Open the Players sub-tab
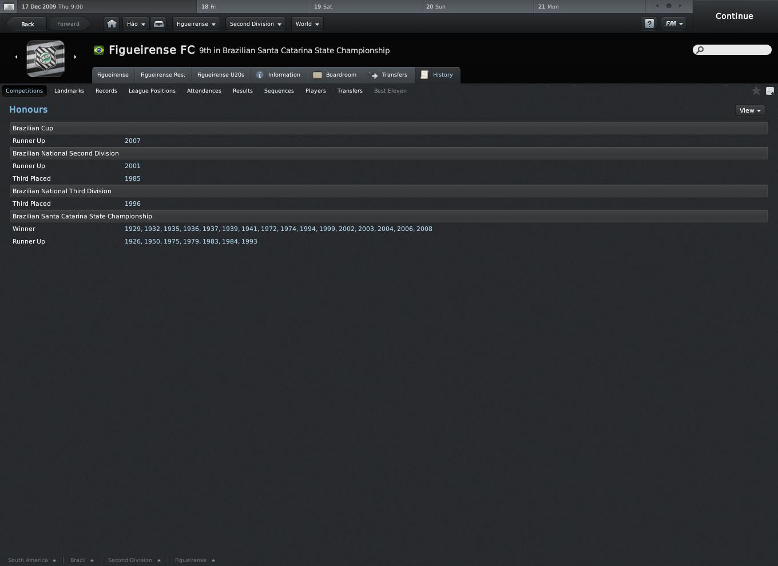This screenshot has height=566, width=778. coord(316,91)
